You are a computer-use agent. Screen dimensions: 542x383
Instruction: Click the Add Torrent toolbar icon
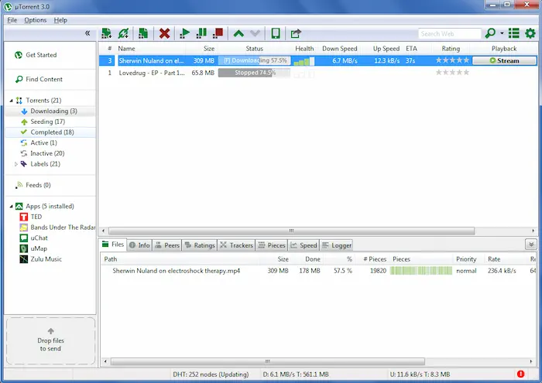click(x=107, y=33)
